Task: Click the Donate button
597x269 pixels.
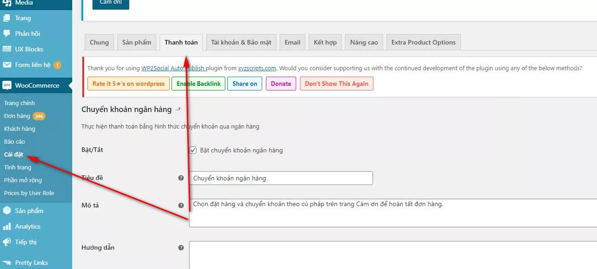Action: pos(281,84)
